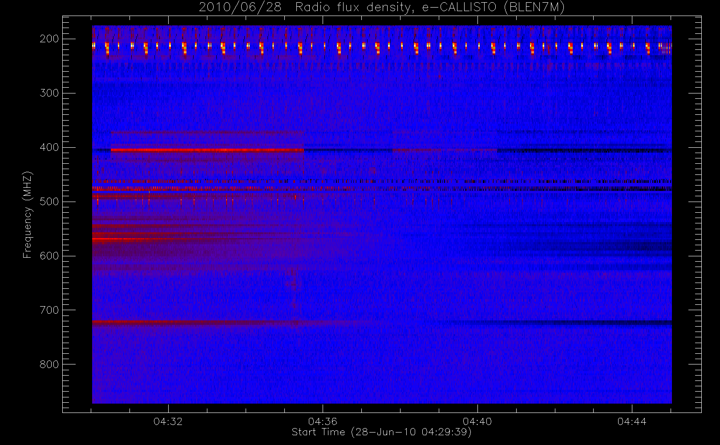Click the 'Frequency (MHz)' axis title
Viewport: 720px width, 445px height.
pos(28,214)
